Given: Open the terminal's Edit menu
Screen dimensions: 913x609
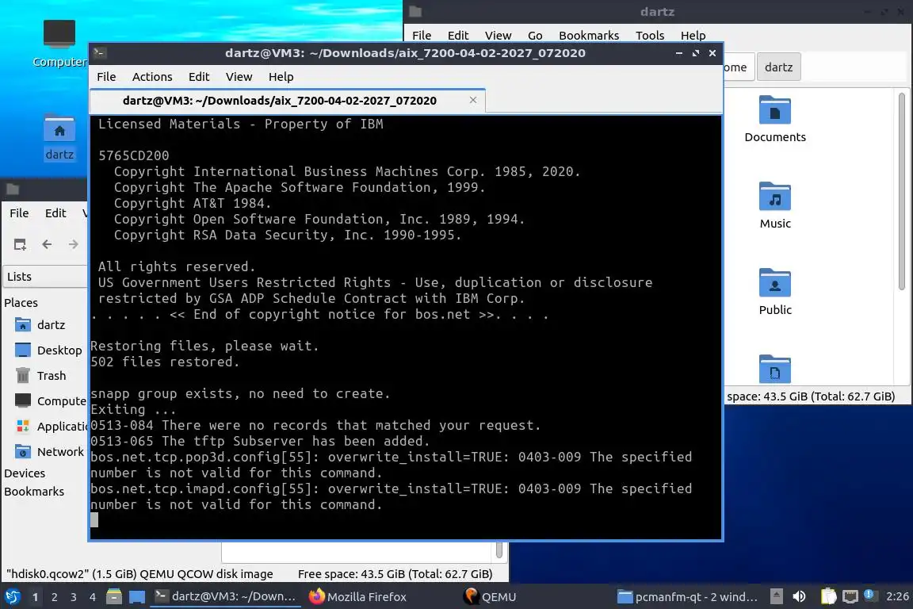Looking at the screenshot, I should click(x=199, y=77).
